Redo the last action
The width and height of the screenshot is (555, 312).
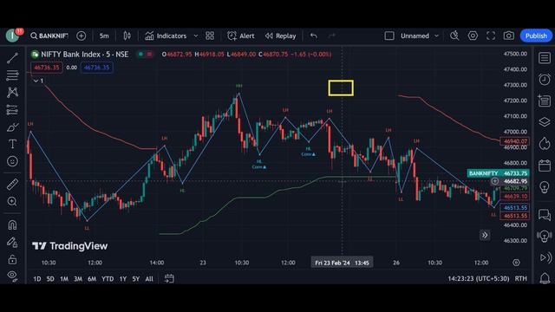(x=331, y=36)
